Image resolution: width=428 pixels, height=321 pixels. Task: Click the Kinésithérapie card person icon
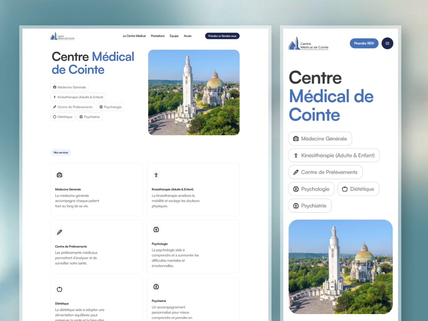coord(156,175)
